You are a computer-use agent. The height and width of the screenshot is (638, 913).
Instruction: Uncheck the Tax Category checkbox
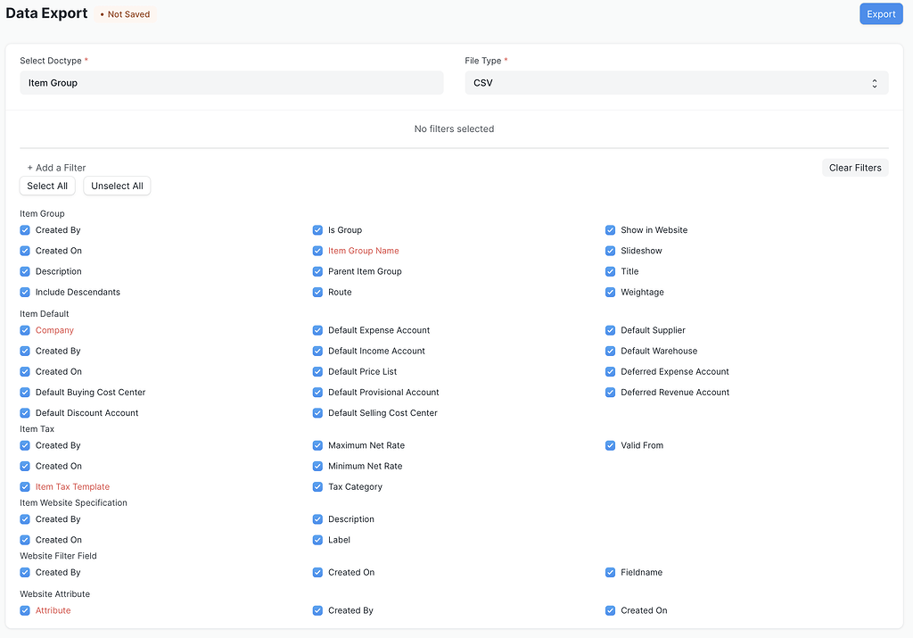coord(317,486)
